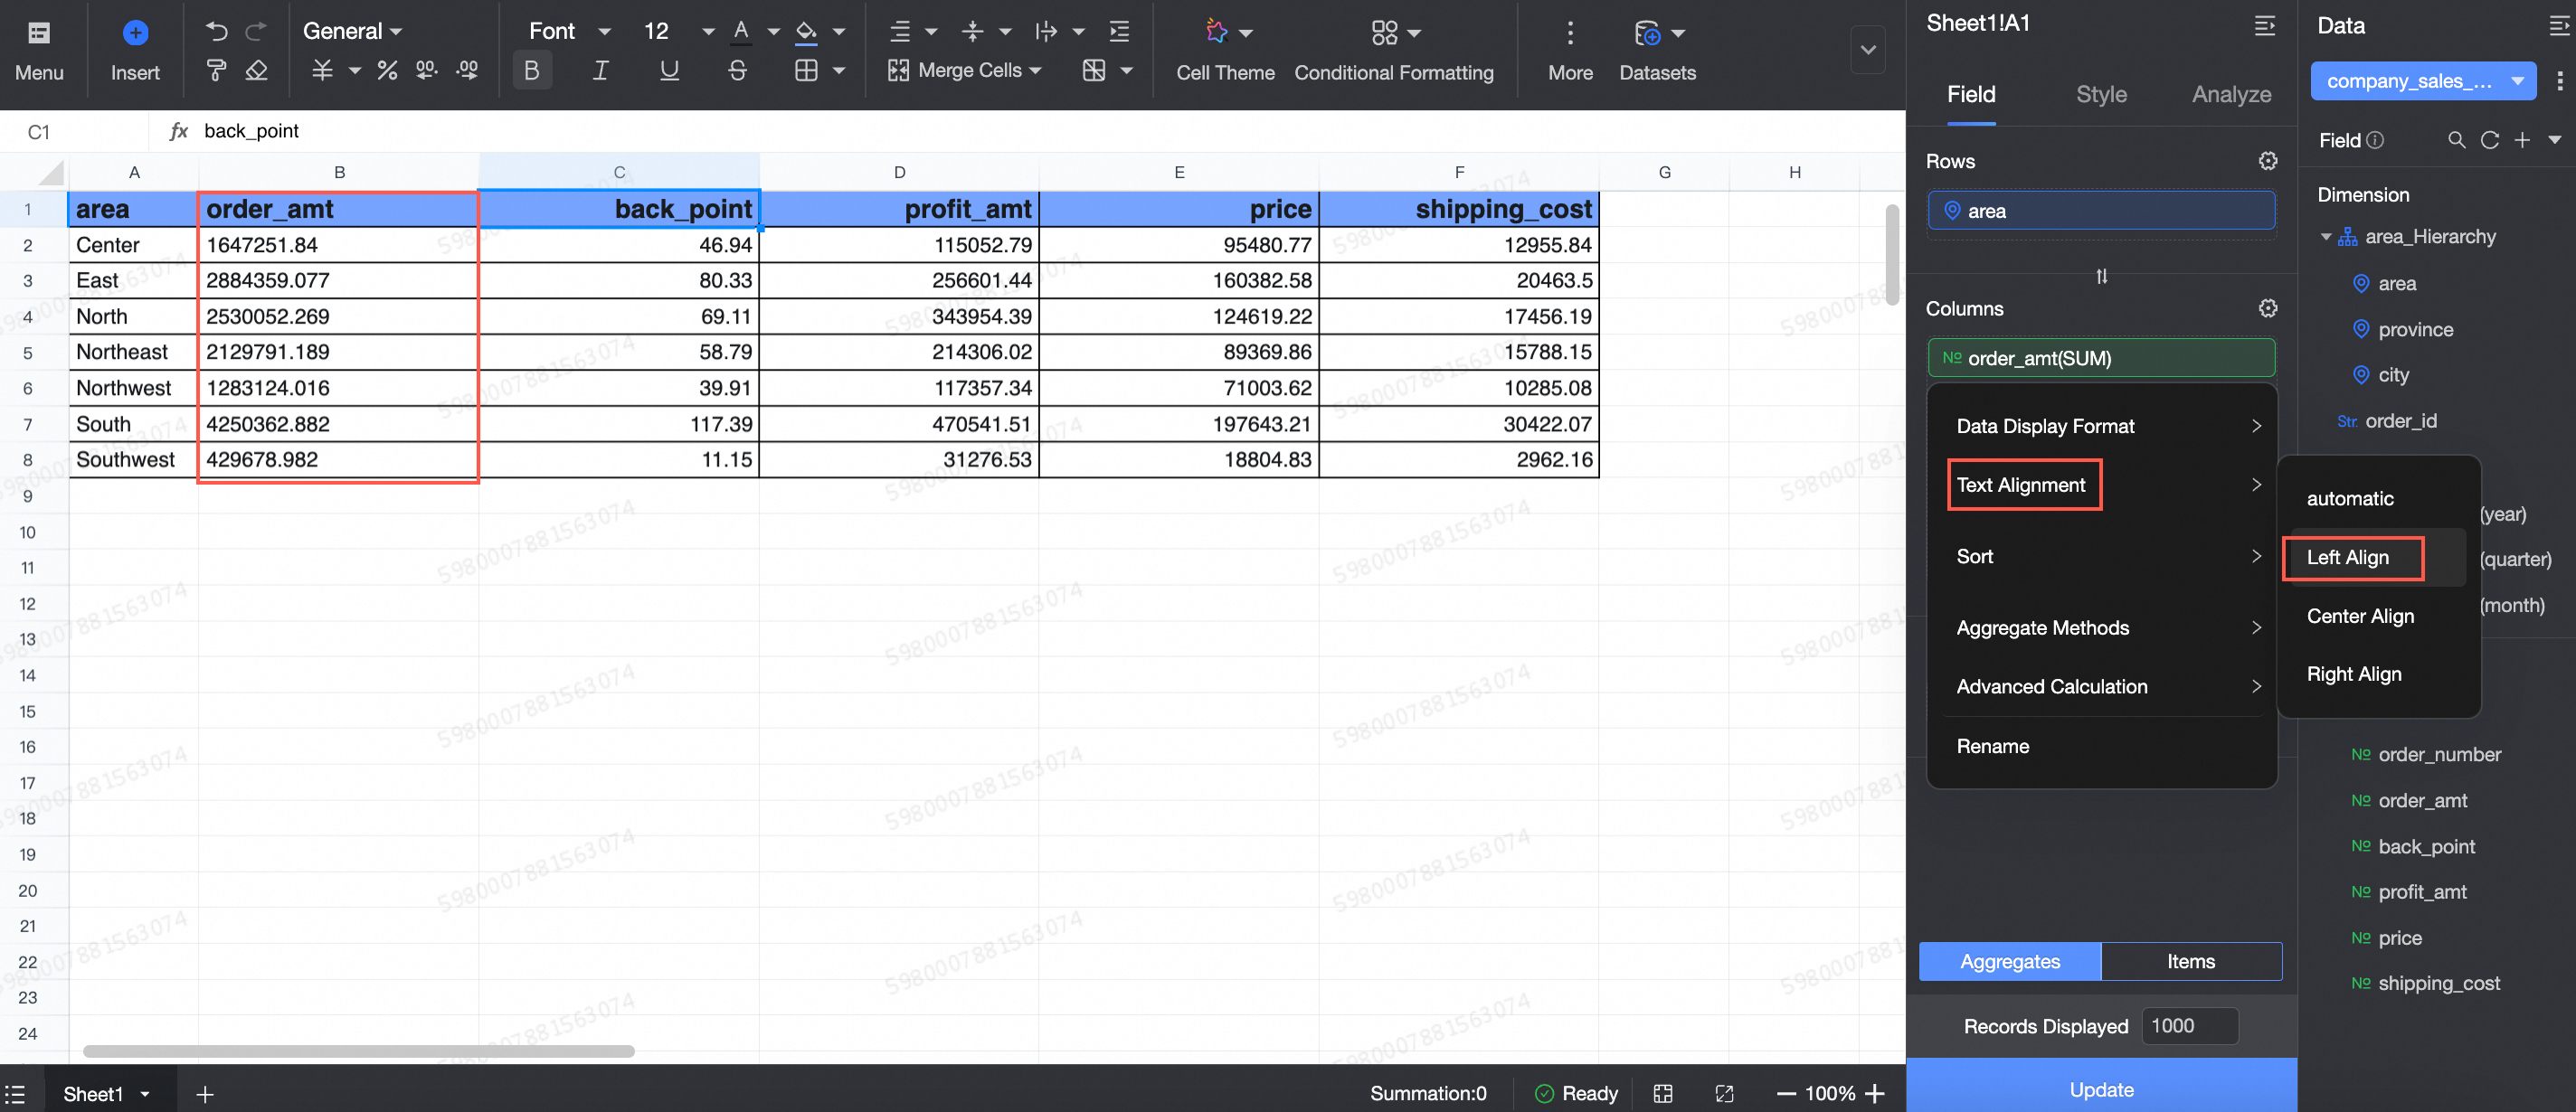Open the freeze panes icon
Viewport: 2576px width, 1112px height.
tap(1094, 71)
